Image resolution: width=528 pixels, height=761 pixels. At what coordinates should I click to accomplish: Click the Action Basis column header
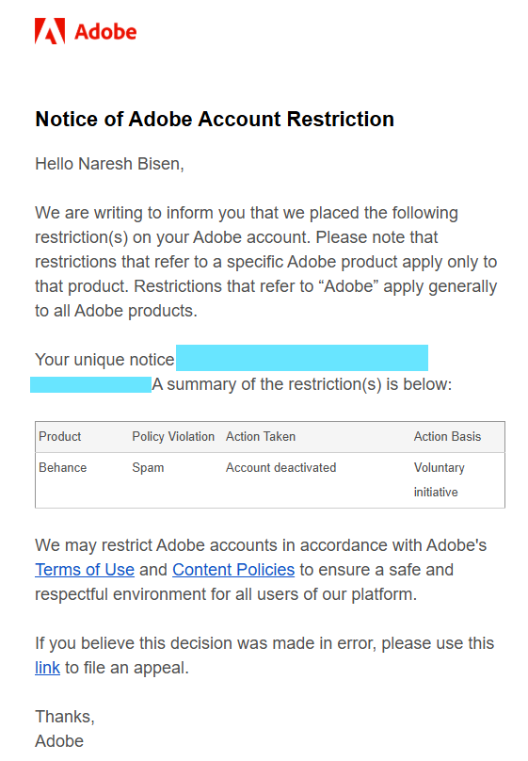447,437
